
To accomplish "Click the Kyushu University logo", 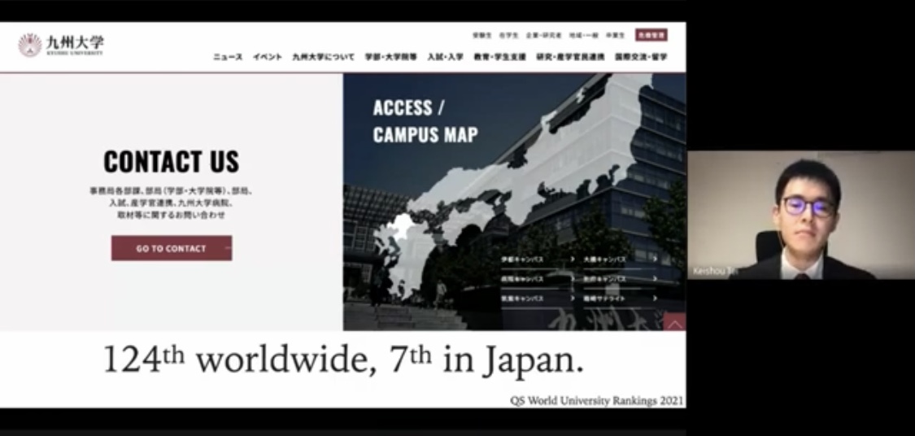I will click(61, 45).
